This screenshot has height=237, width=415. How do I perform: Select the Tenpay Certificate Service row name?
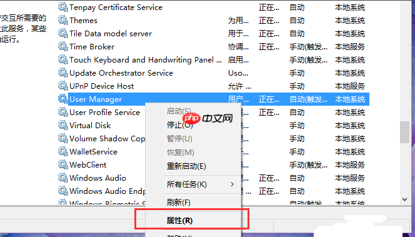(116, 8)
